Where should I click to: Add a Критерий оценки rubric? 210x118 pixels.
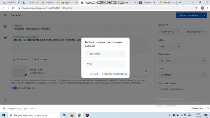point(172,89)
